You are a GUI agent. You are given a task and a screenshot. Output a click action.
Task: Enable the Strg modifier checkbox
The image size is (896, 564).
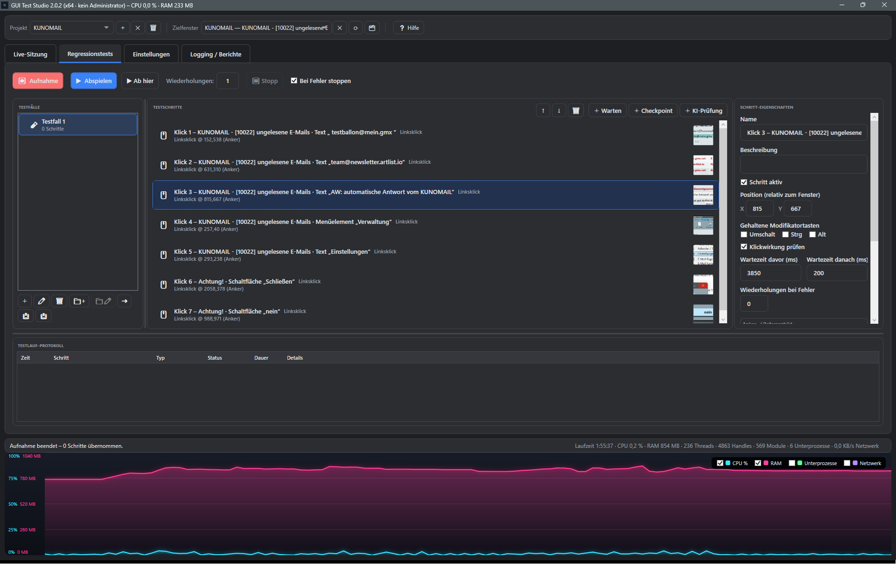coord(785,234)
